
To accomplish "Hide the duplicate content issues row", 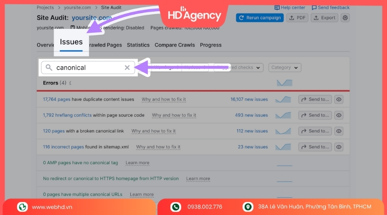I will [x=339, y=99].
